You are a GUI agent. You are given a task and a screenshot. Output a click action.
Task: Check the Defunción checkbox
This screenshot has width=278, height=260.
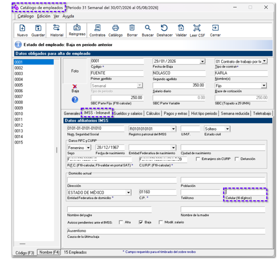(237, 159)
